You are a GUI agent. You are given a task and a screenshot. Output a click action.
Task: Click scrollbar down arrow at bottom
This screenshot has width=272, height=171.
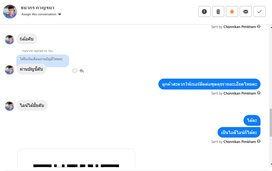pyautogui.click(x=271, y=165)
